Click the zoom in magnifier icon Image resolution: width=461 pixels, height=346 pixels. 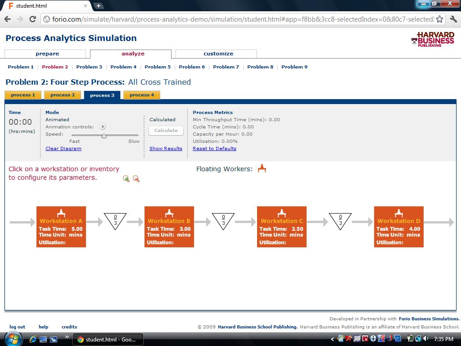point(126,178)
